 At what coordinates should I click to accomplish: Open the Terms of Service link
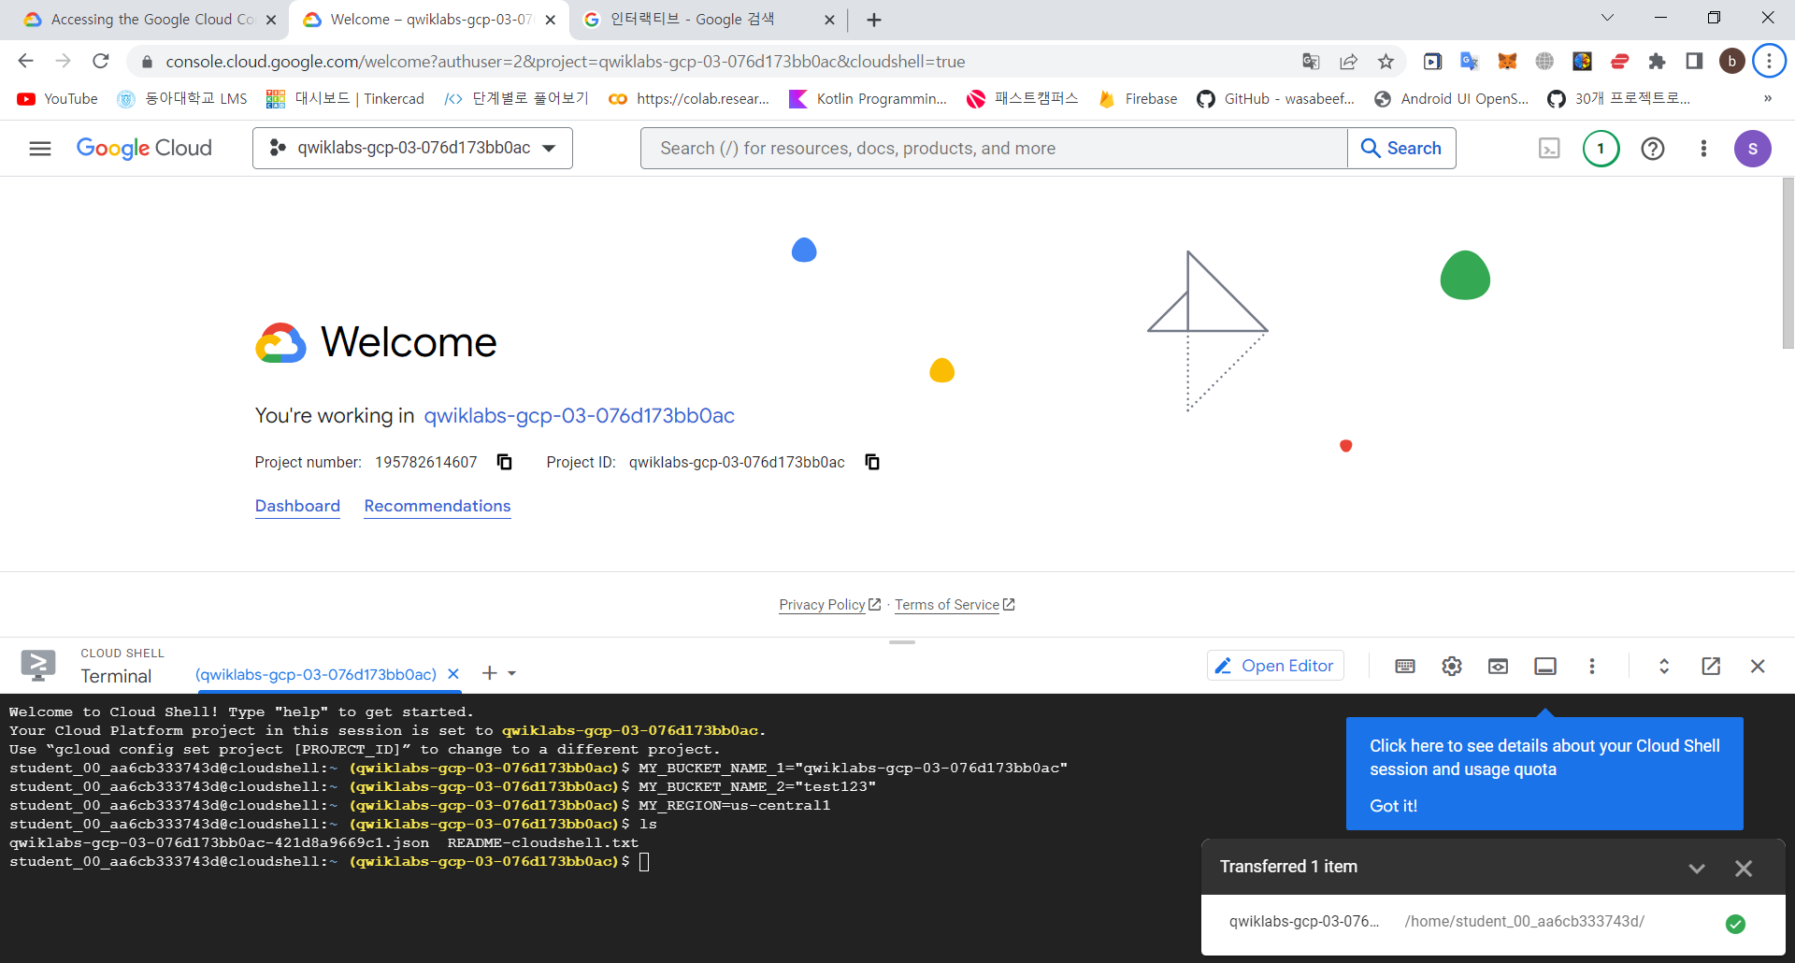(955, 605)
